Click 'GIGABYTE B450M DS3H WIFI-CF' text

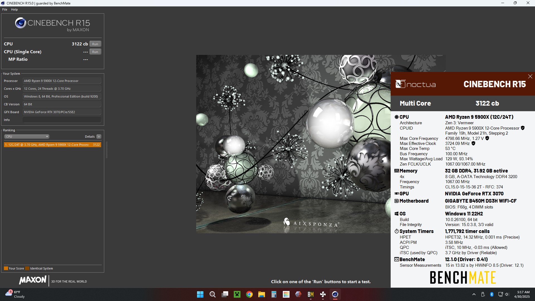tap(481, 201)
